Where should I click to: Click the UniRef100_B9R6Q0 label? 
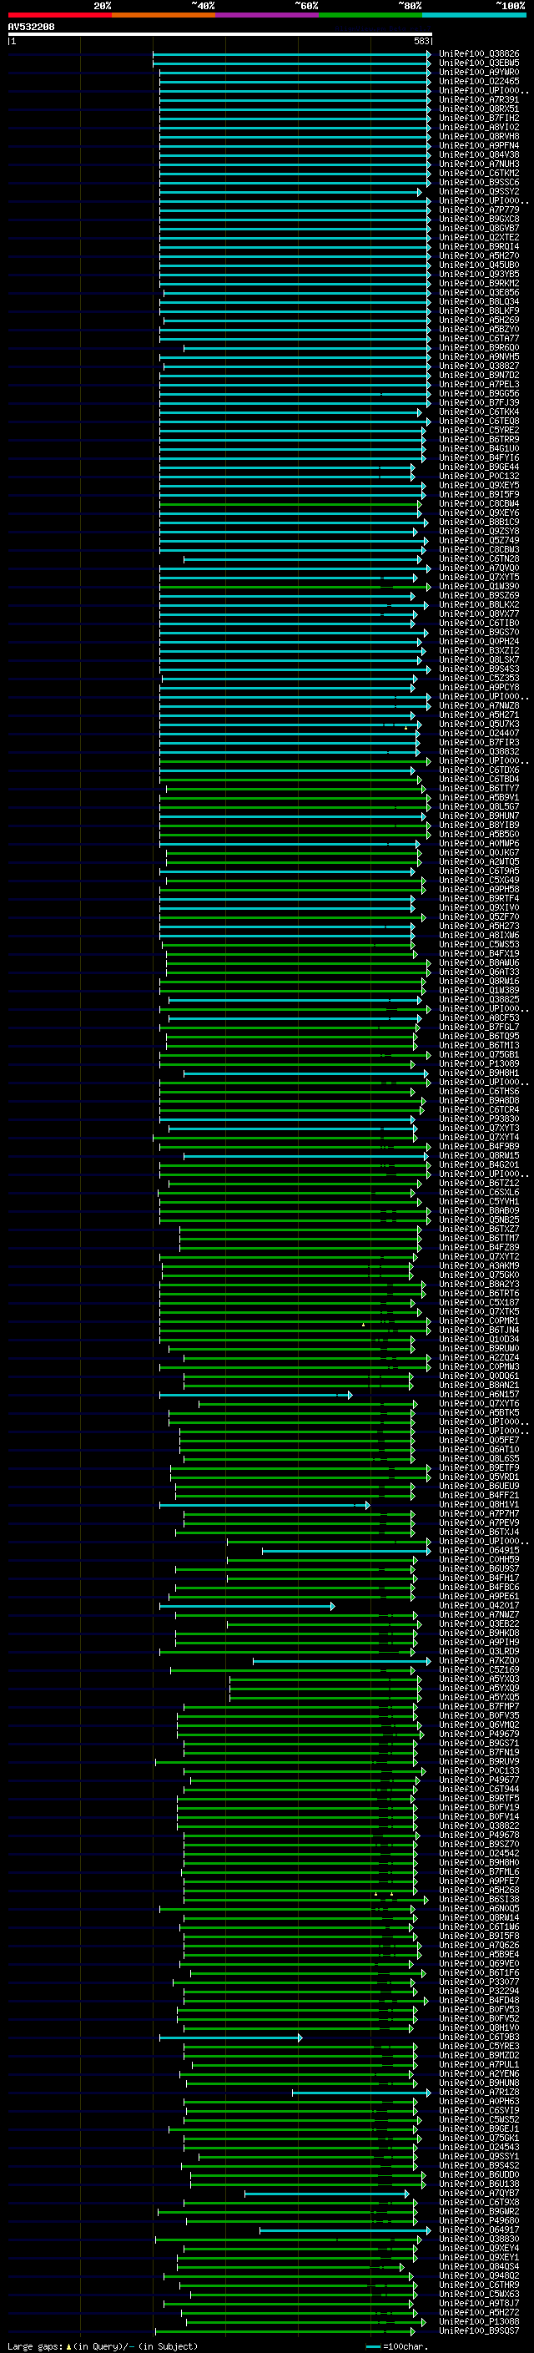pyautogui.click(x=479, y=348)
